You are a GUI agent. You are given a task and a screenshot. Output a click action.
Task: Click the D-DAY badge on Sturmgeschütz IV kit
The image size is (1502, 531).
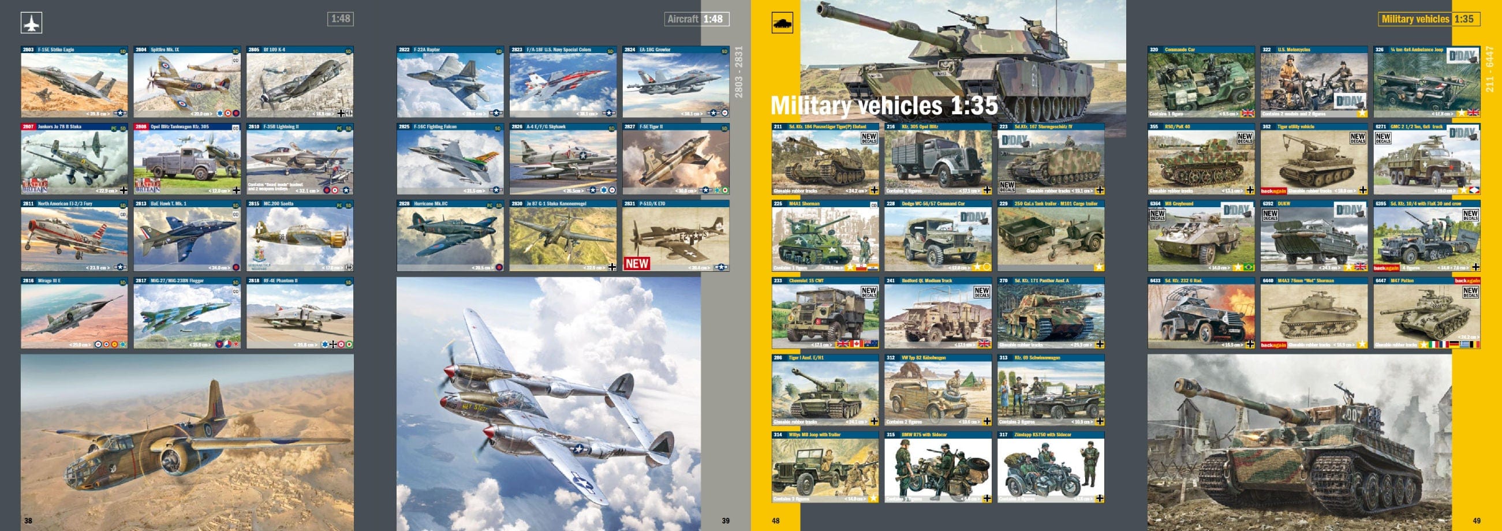[1015, 142]
